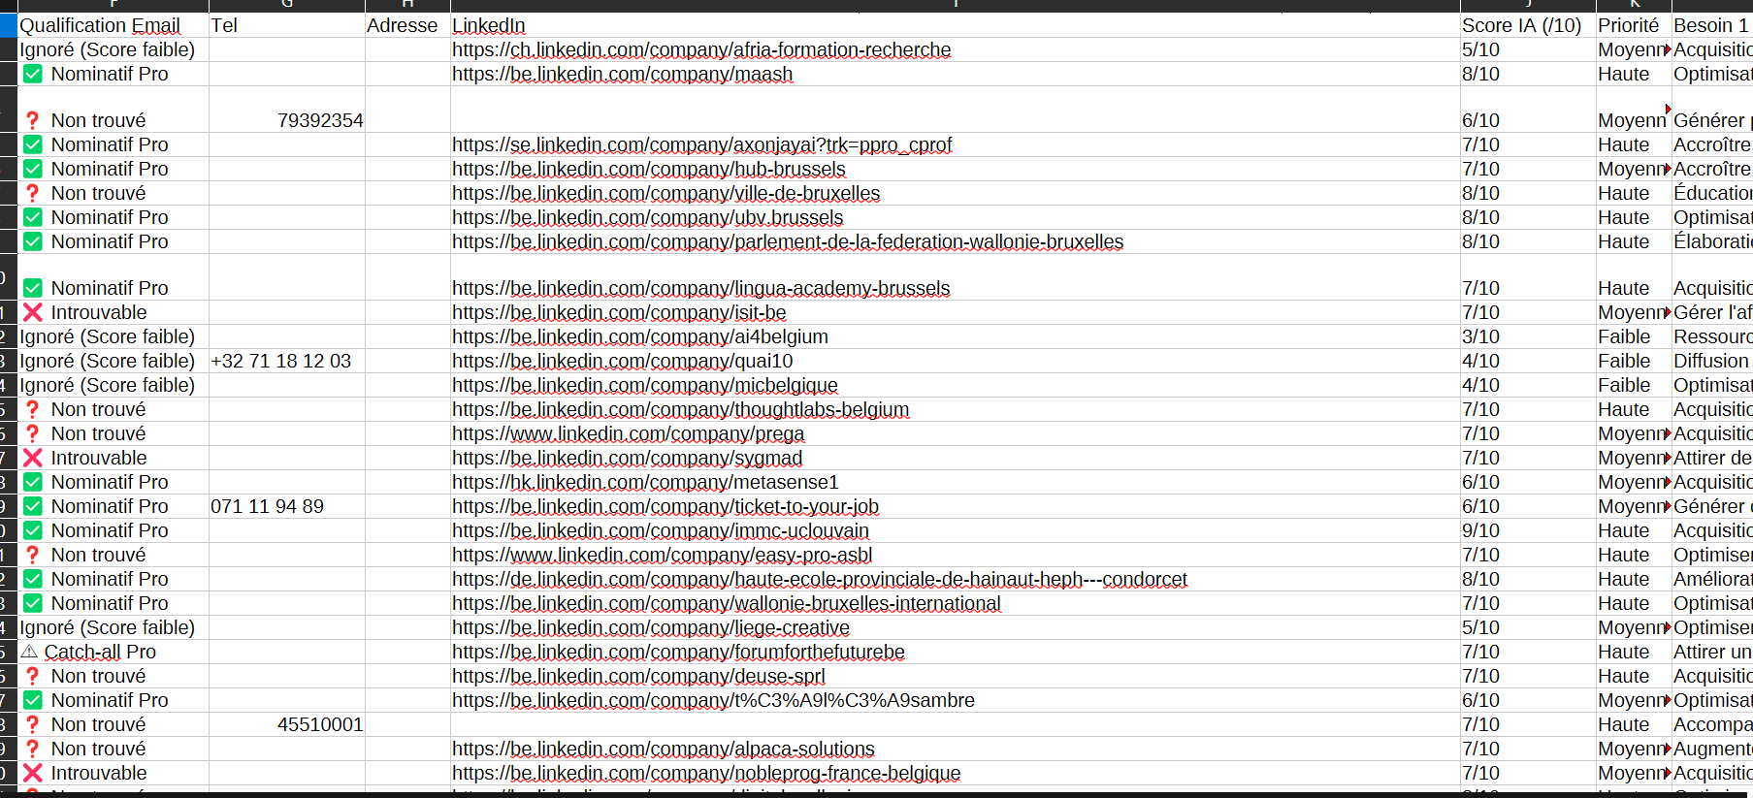The height and width of the screenshot is (798, 1753).
Task: Select the 'Qualification Email' header cell
Action: coord(113,25)
